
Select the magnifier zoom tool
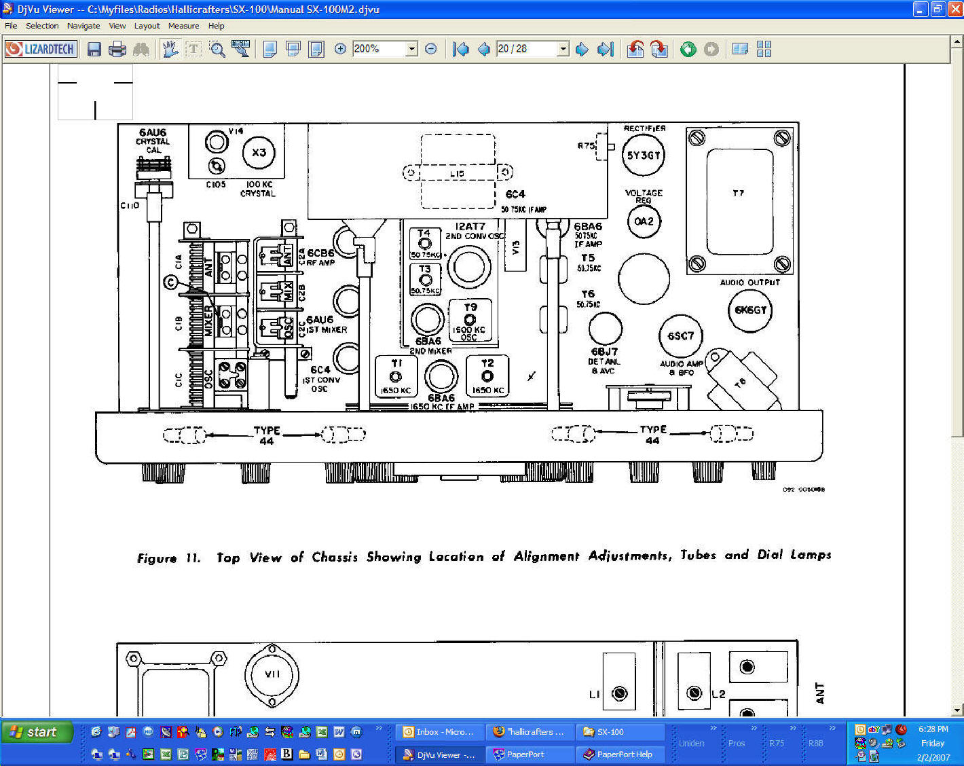click(x=217, y=49)
